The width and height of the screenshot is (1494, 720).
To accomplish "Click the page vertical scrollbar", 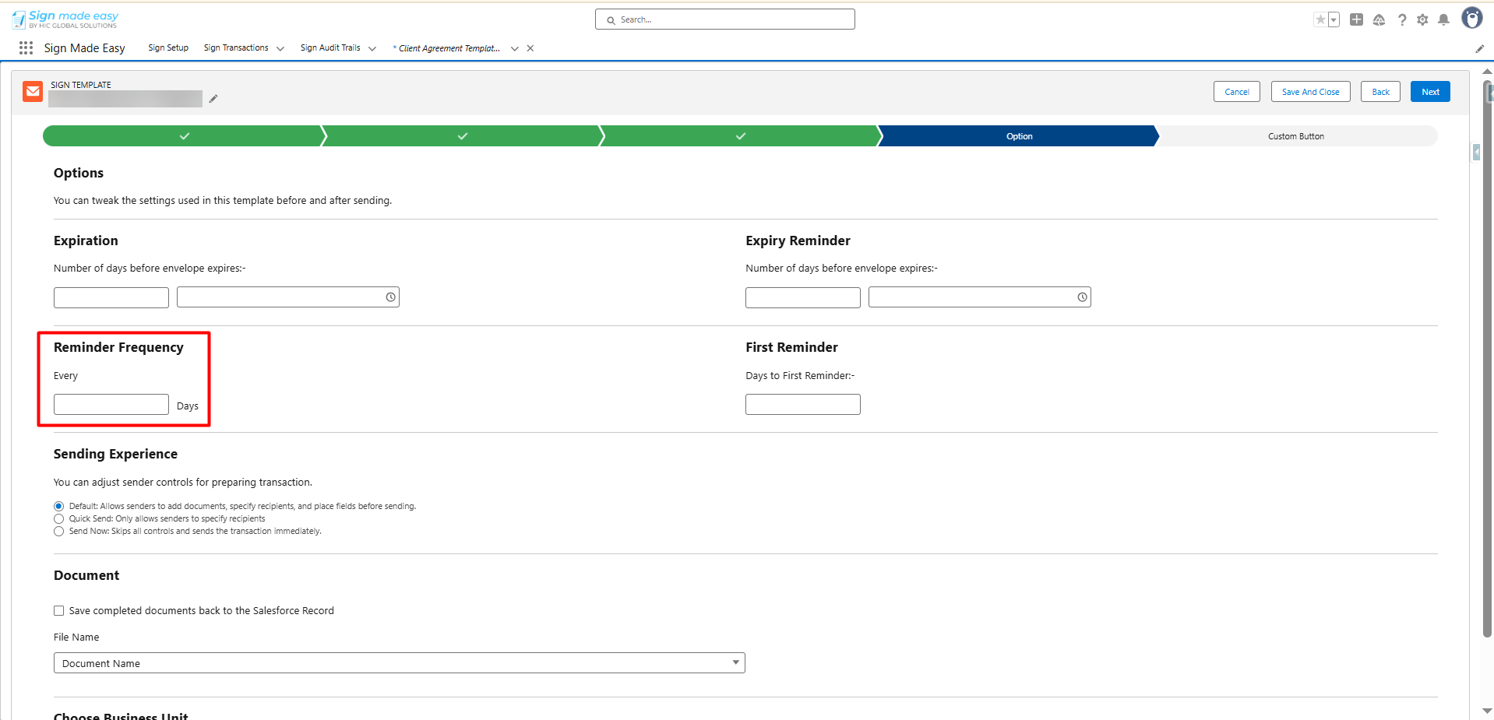I will [1487, 358].
